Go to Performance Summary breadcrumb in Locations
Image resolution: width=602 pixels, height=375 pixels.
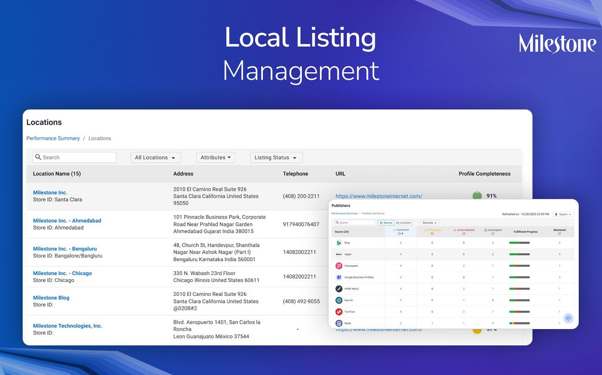pyautogui.click(x=53, y=138)
